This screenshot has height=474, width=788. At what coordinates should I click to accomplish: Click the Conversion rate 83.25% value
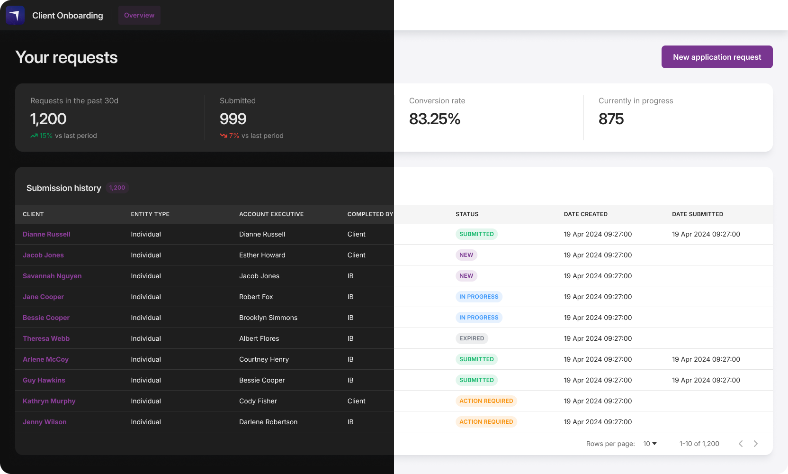[x=435, y=119]
